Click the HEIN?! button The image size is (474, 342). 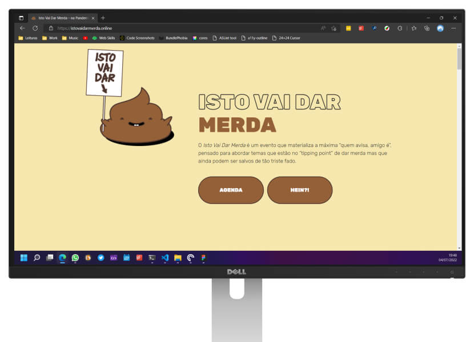[x=301, y=190]
